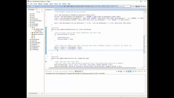Viewport: 174px width, 98px height.
Task: Select the TinkerProject project
Action: (x=35, y=50)
